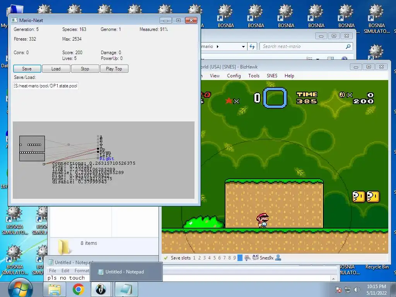This screenshot has width=396, height=297.
Task: Open the Format menu in Notepad
Action: (82, 270)
